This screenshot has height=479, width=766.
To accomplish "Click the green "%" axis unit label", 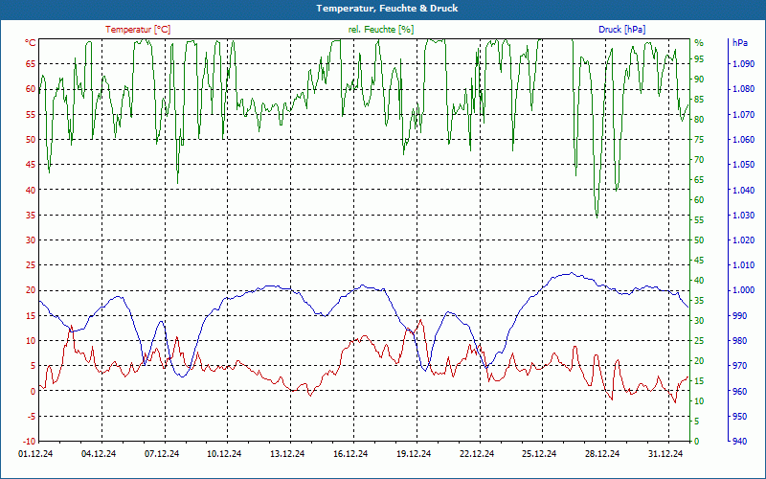I will (x=699, y=43).
